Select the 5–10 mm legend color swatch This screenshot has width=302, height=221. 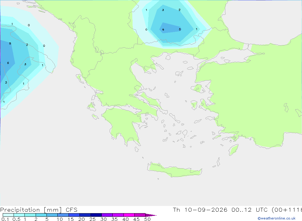52,215
